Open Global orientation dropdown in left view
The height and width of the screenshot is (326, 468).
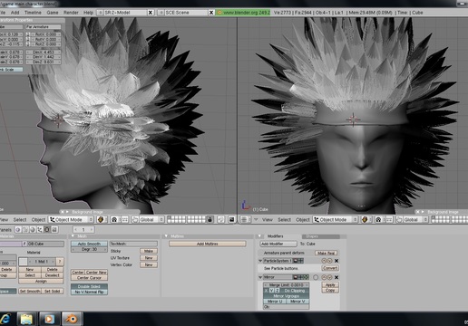[152, 220]
